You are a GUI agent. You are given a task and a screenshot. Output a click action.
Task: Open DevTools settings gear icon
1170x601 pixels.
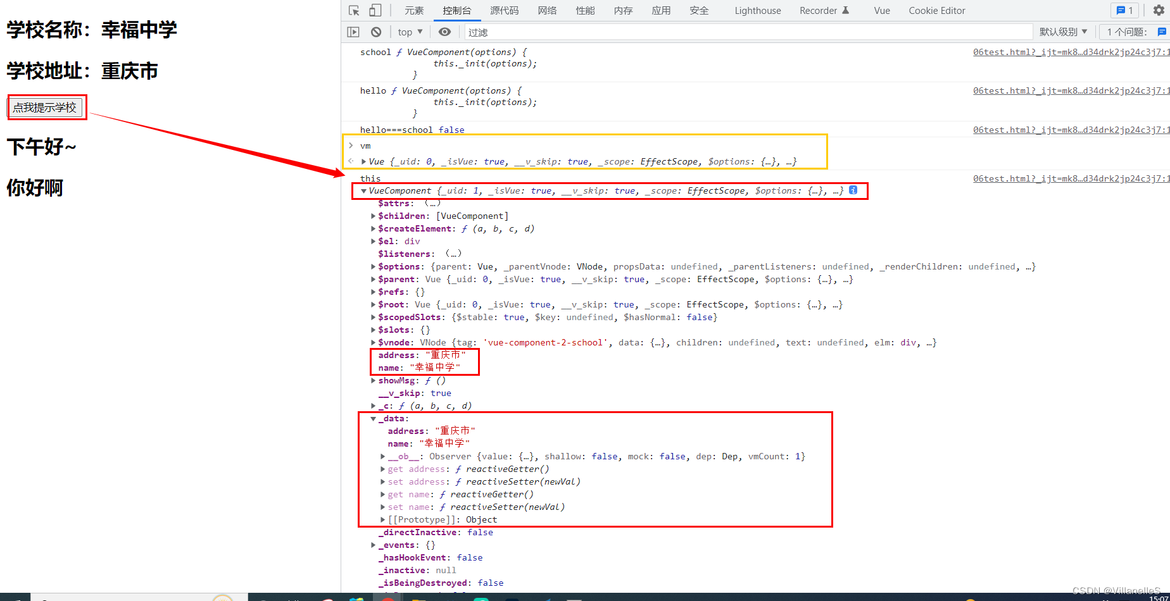tap(1159, 10)
